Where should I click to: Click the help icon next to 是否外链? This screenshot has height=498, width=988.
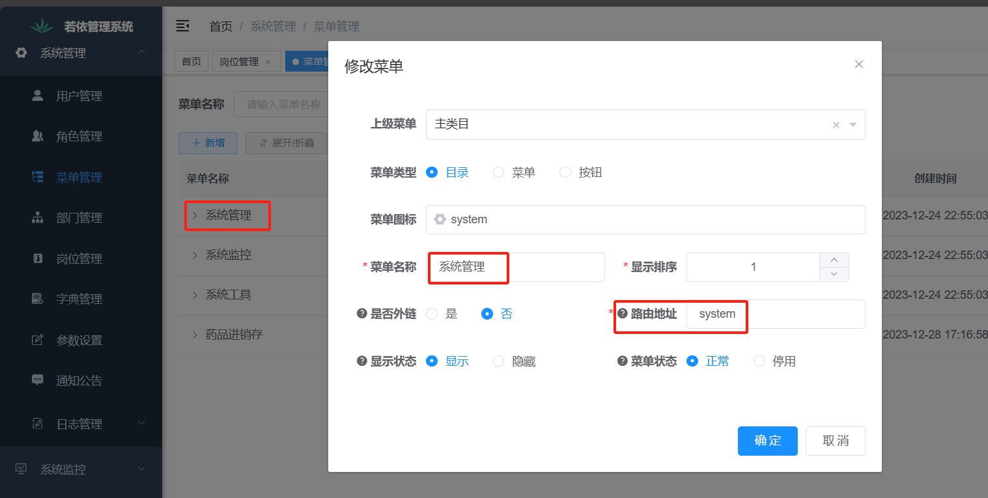362,314
